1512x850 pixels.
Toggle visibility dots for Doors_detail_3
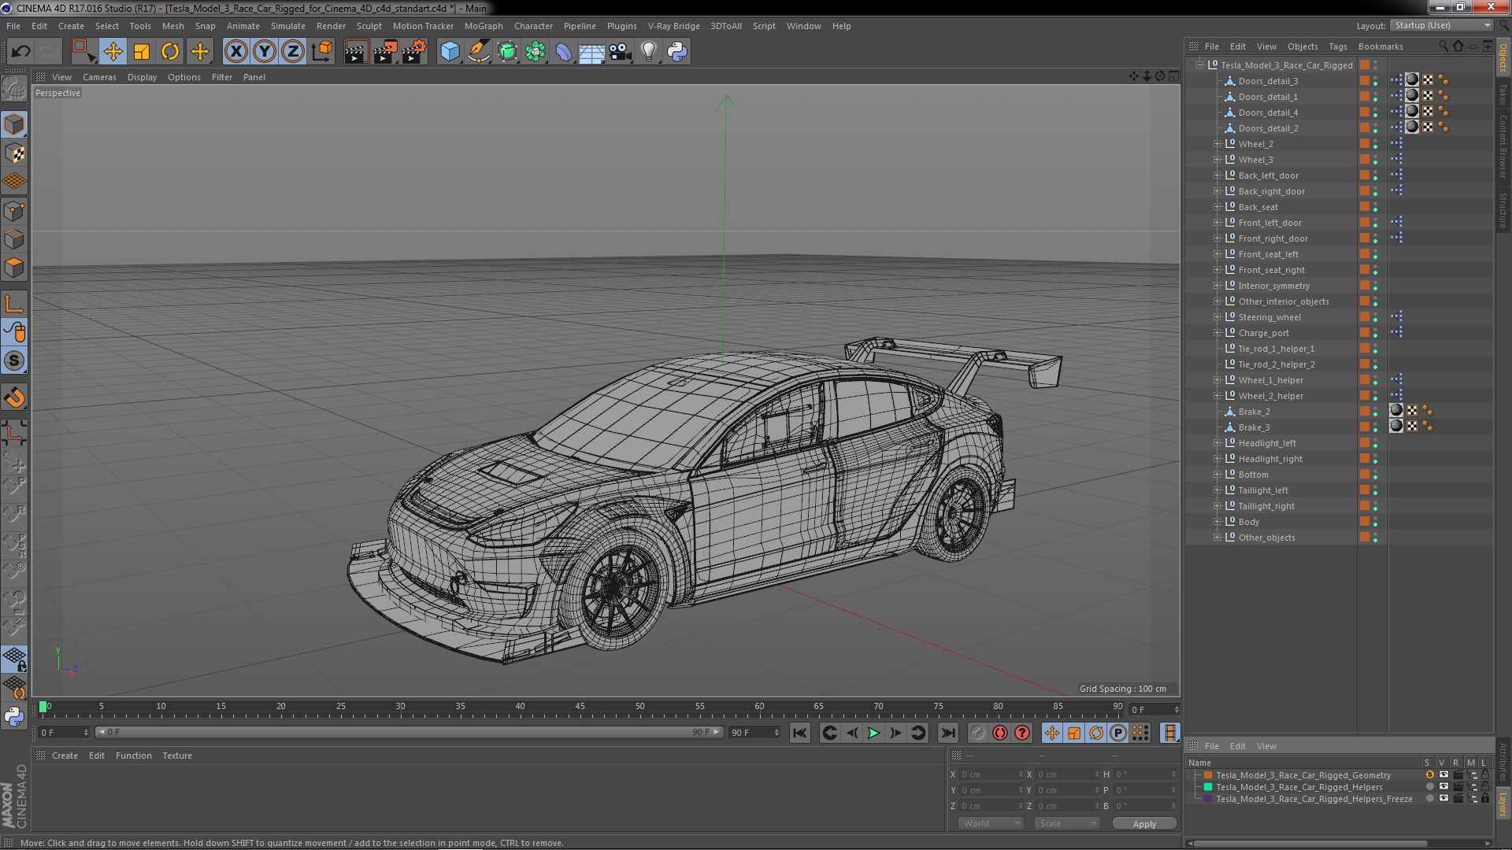(1376, 81)
